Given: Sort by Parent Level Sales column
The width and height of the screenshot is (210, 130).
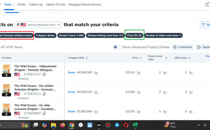Looking at the screenshot, I should [167, 58].
